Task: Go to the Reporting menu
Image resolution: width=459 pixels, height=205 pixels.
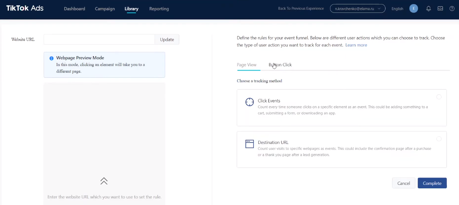Action: tap(159, 9)
